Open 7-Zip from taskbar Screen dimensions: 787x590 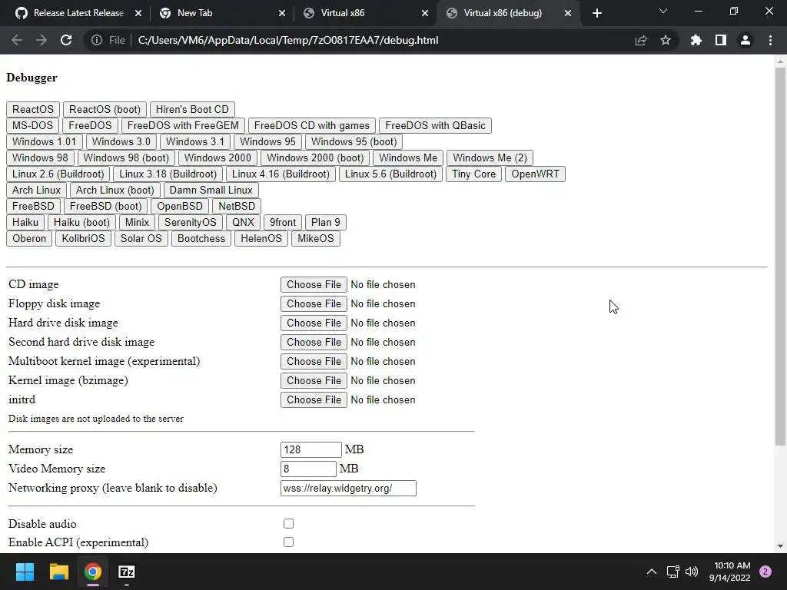pos(127,572)
